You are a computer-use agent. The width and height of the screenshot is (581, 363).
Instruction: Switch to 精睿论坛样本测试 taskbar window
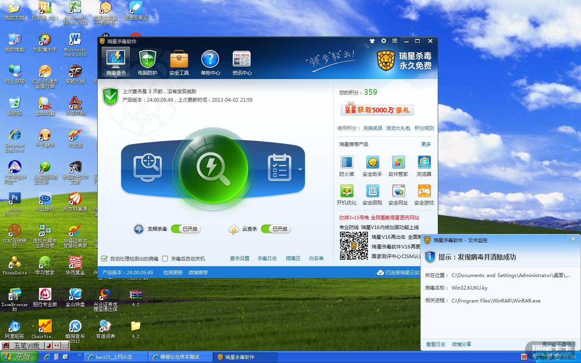click(x=180, y=357)
